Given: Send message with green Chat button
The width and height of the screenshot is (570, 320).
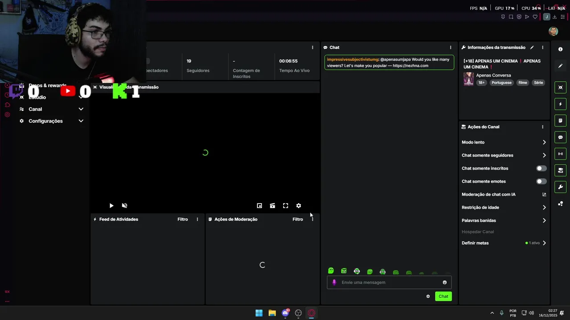Looking at the screenshot, I should pyautogui.click(x=444, y=296).
